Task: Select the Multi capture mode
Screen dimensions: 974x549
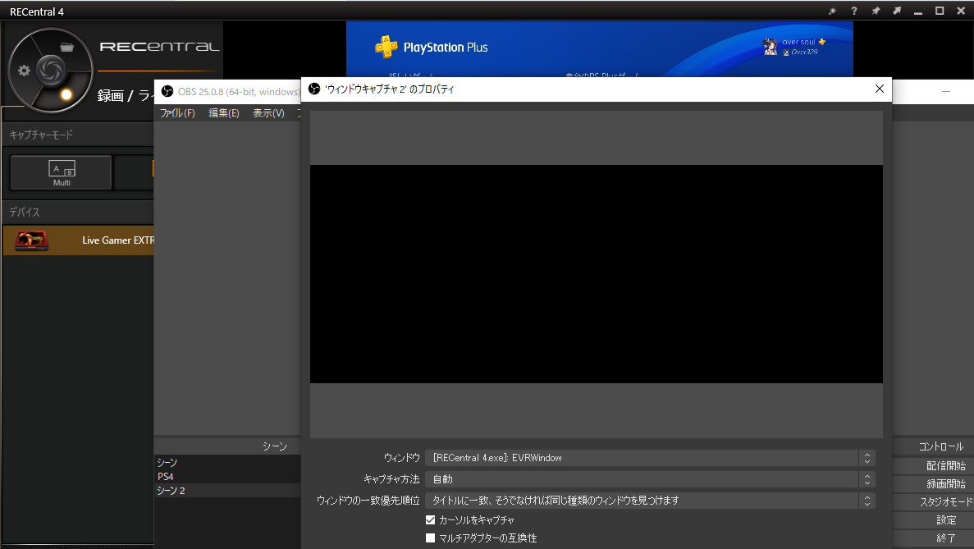Action: pyautogui.click(x=60, y=173)
